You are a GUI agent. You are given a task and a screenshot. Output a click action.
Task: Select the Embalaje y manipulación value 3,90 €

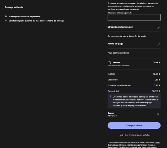pos(157,85)
